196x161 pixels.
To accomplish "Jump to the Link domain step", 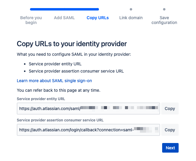I will [x=131, y=18].
